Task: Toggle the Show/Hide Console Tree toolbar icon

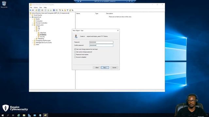Action: coord(39,10)
